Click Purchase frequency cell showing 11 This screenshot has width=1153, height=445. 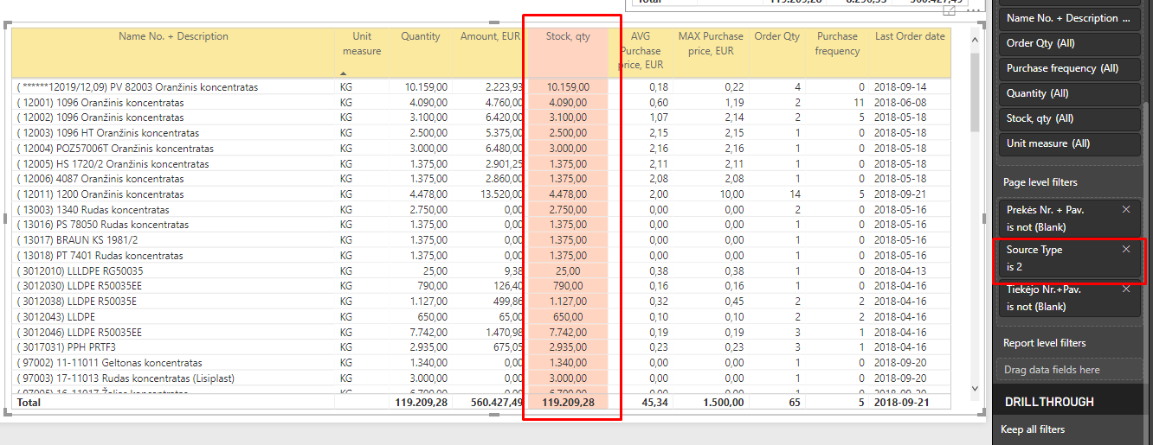click(859, 103)
